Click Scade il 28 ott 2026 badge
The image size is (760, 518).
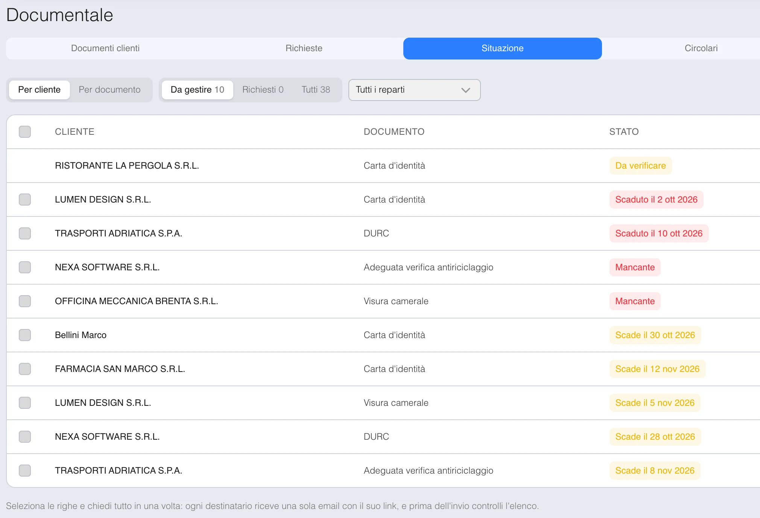pyautogui.click(x=655, y=437)
